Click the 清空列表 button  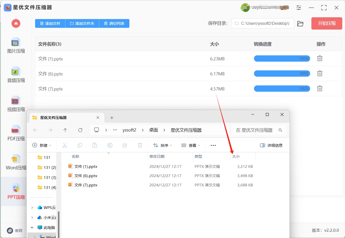(114, 23)
